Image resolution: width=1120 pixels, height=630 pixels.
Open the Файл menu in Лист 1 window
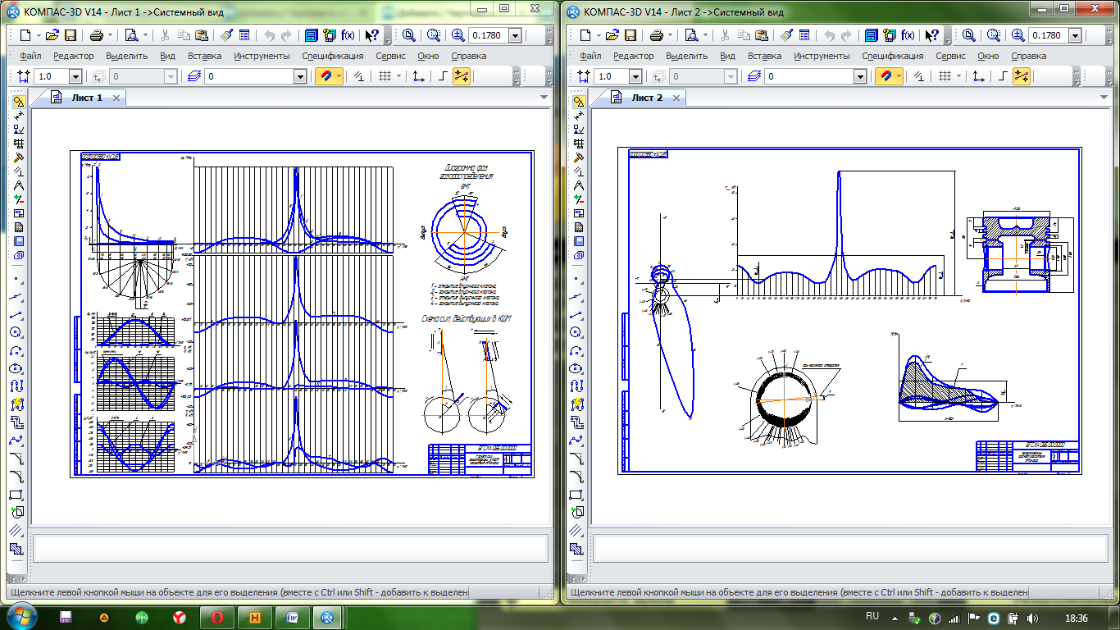coord(31,56)
